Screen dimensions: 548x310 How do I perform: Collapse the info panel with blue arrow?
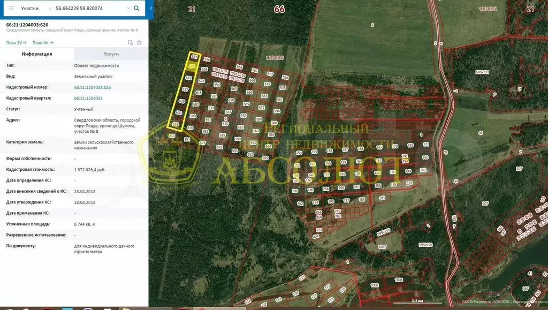(x=151, y=8)
